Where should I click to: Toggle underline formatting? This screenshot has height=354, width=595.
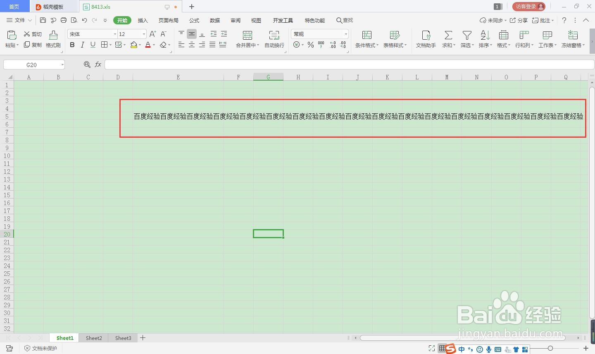[93, 45]
